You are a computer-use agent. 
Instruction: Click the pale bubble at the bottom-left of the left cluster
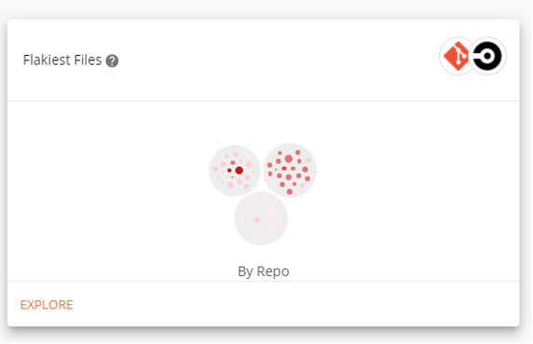(x=230, y=185)
